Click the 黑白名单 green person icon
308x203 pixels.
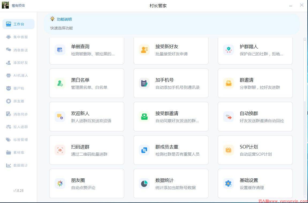click(x=60, y=83)
